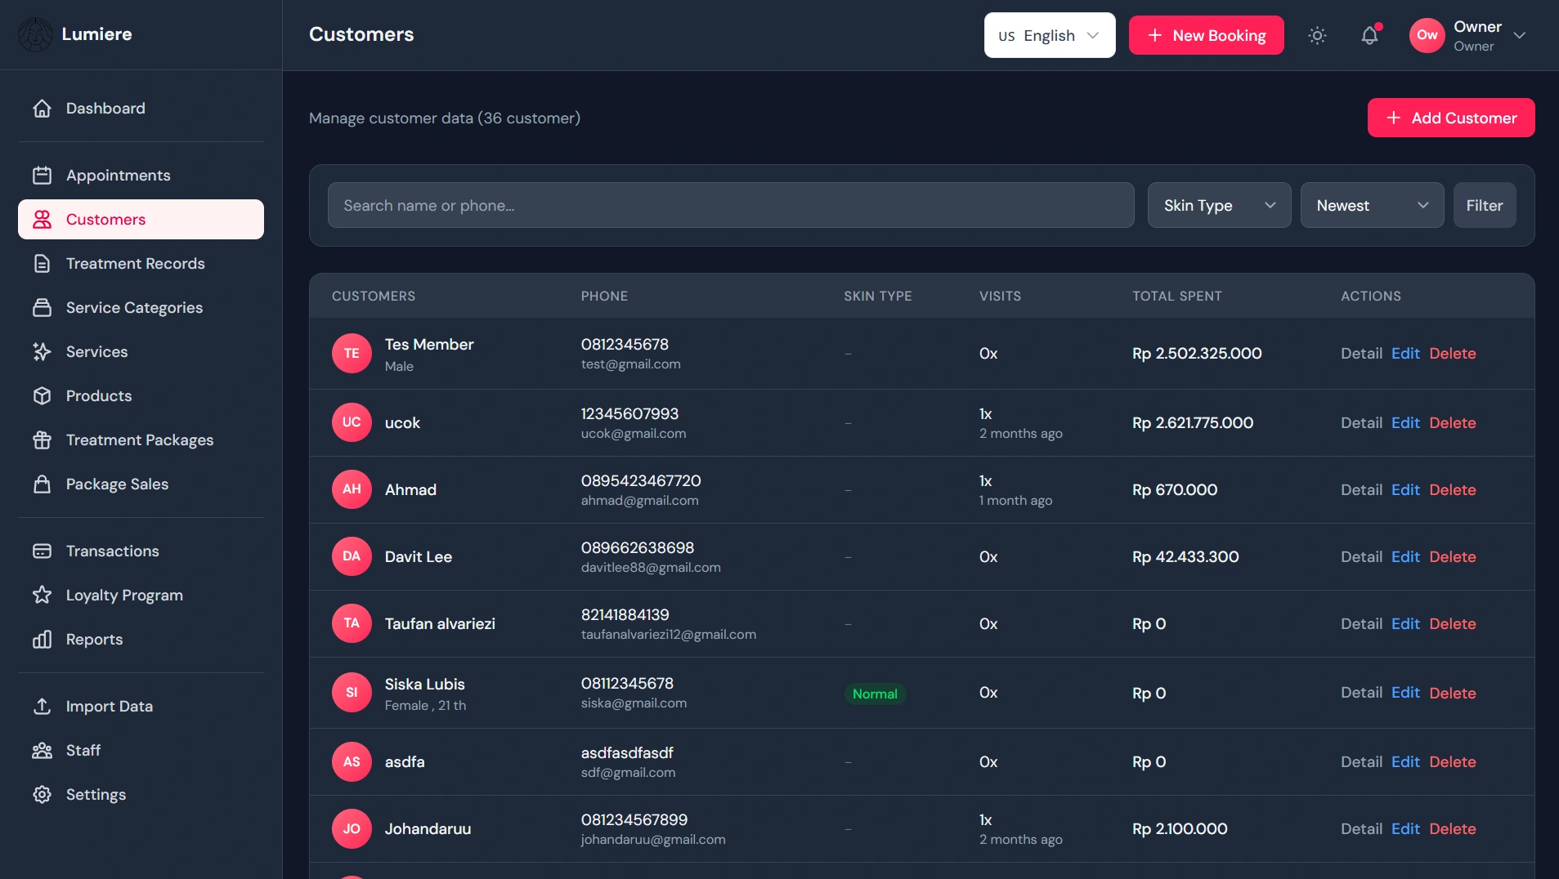Click the Treatment Records document icon
1559x879 pixels.
tap(43, 264)
